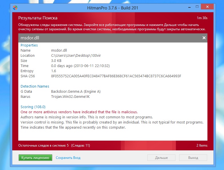This screenshot has width=224, height=170.
Task: Click the Backdoor.Genme.A (Engine A) detection
Action: (x=76, y=91)
